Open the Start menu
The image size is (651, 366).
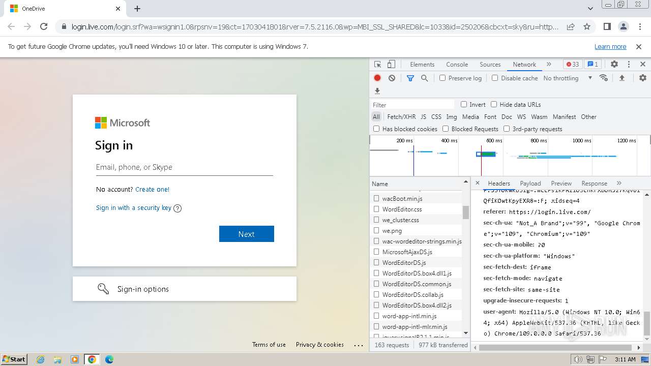14,359
